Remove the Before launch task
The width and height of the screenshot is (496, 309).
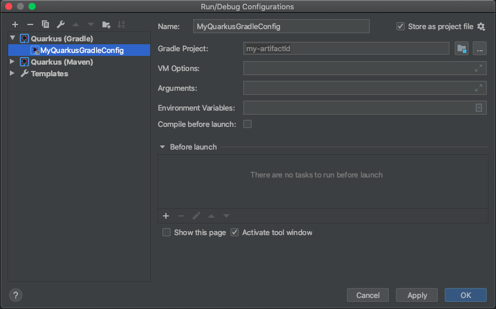point(181,216)
